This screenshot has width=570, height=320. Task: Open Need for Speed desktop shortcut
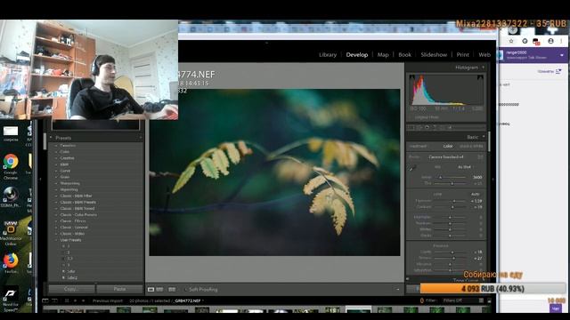pyautogui.click(x=11, y=298)
